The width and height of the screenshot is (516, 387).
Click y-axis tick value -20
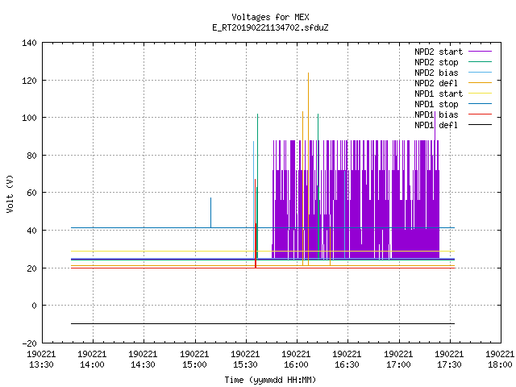click(x=29, y=343)
